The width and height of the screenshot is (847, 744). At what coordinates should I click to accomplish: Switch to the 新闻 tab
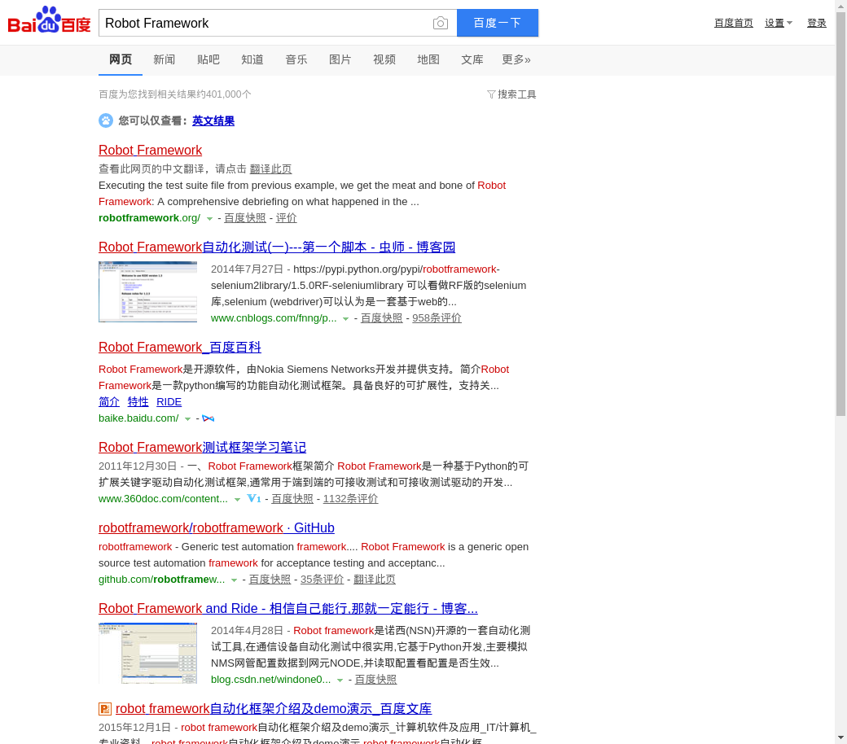point(165,59)
